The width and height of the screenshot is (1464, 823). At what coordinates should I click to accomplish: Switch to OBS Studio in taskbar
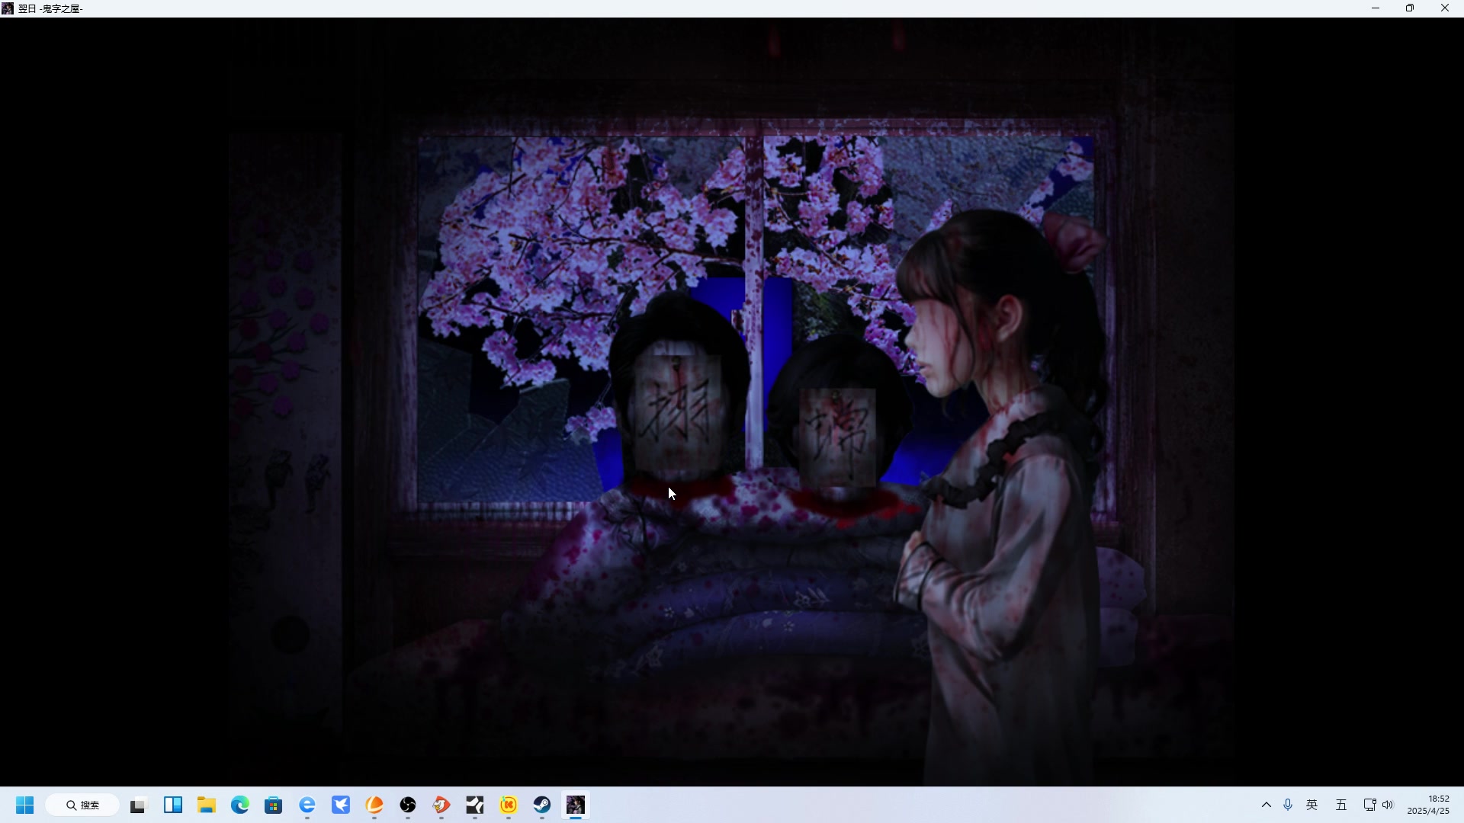408,805
